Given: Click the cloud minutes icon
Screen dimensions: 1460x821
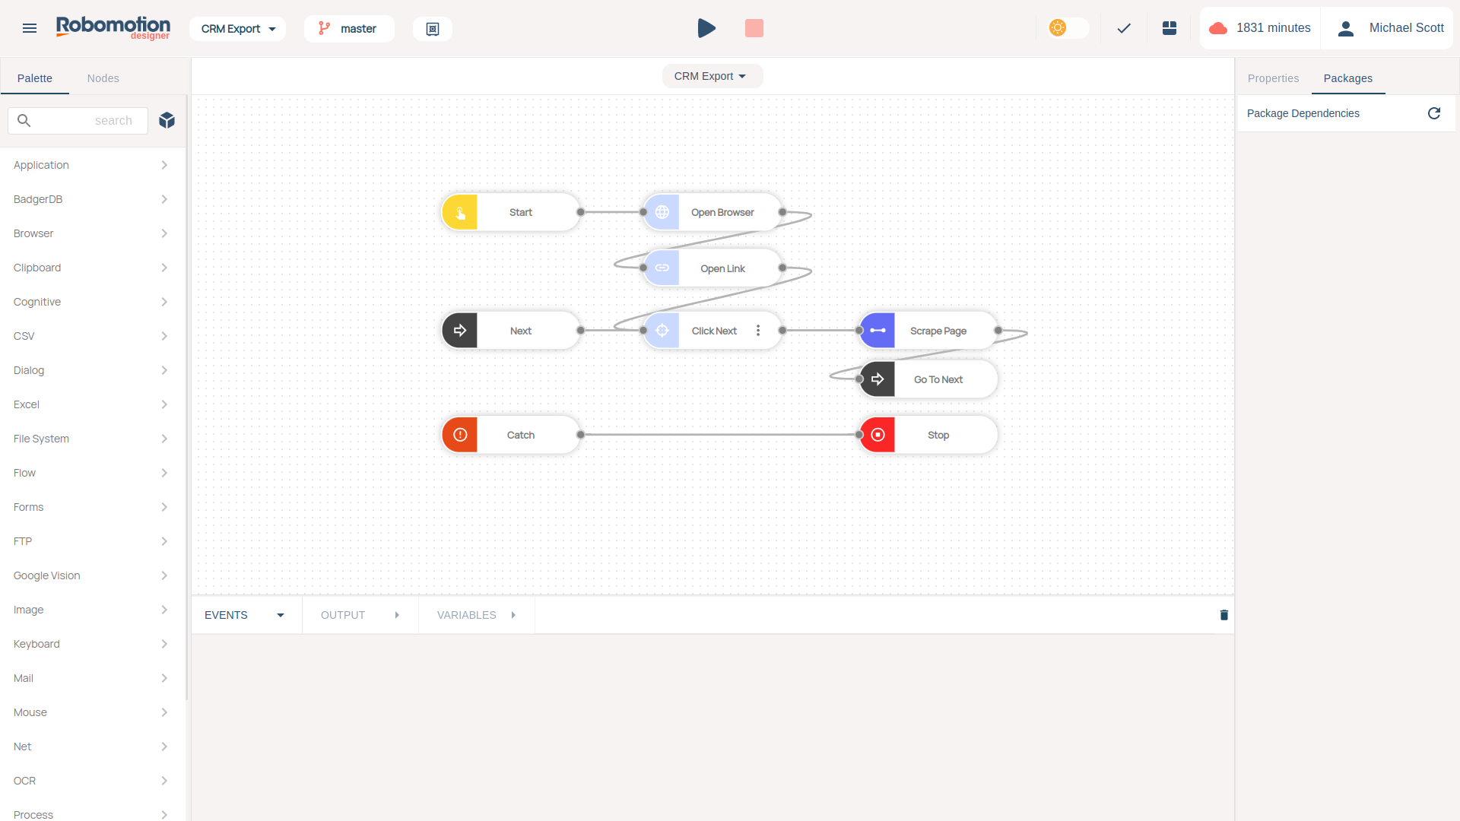Looking at the screenshot, I should pos(1218,28).
